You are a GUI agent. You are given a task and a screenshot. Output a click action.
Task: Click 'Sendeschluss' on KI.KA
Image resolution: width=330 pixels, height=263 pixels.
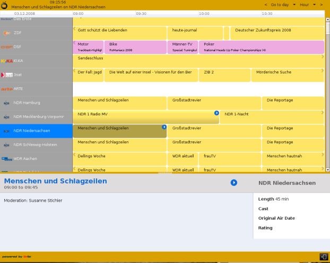[x=198, y=61]
